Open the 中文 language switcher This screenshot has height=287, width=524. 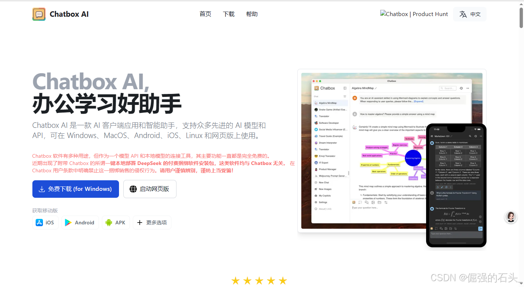point(470,14)
